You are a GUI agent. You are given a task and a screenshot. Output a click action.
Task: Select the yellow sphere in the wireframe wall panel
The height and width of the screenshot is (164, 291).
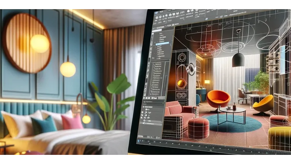[x=181, y=83]
